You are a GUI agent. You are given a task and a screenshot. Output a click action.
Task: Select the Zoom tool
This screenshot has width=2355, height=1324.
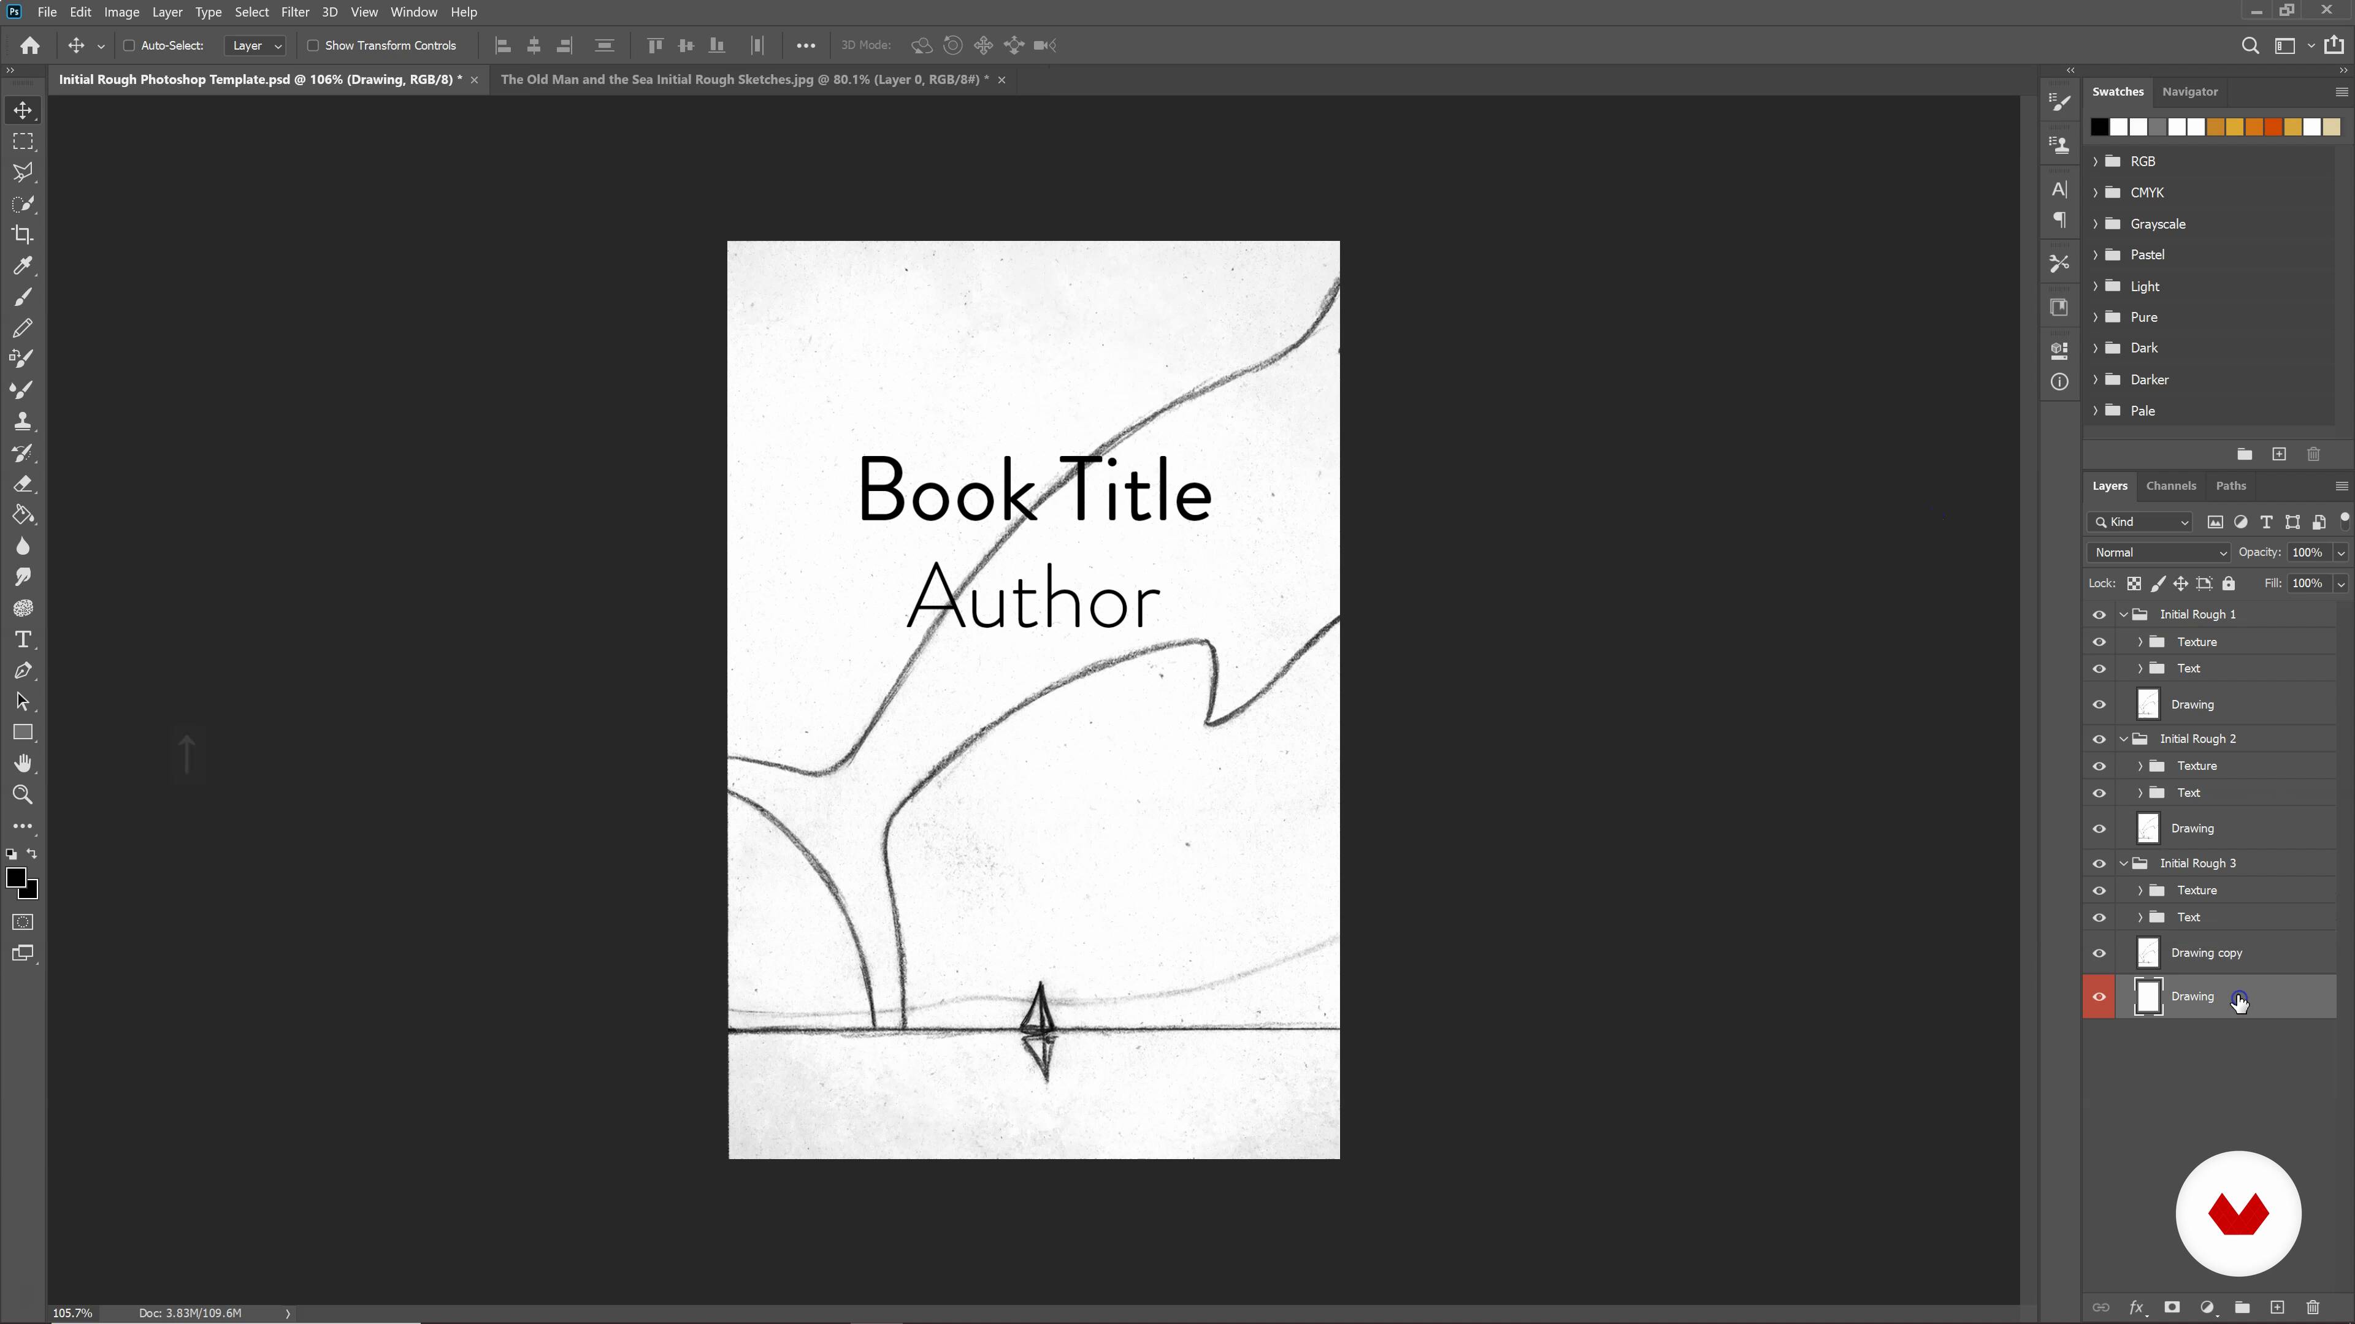click(x=23, y=795)
